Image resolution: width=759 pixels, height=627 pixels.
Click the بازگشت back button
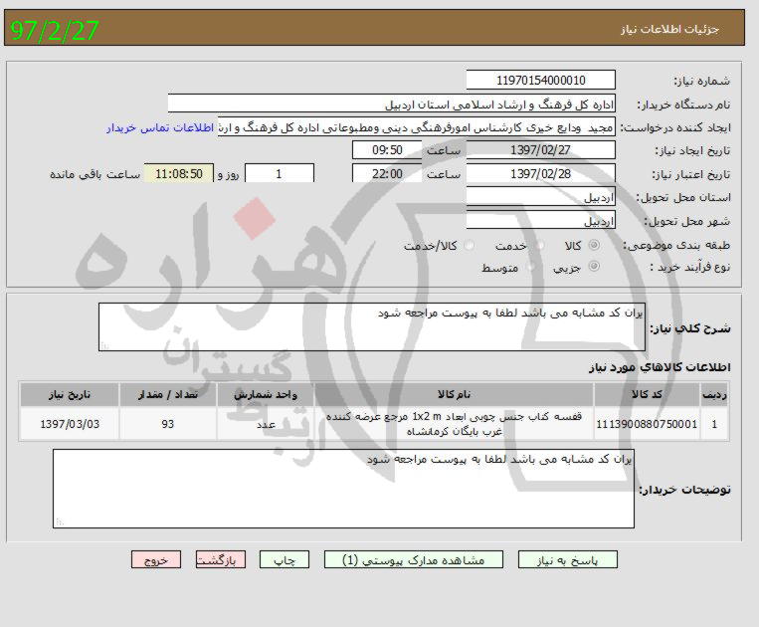[220, 559]
